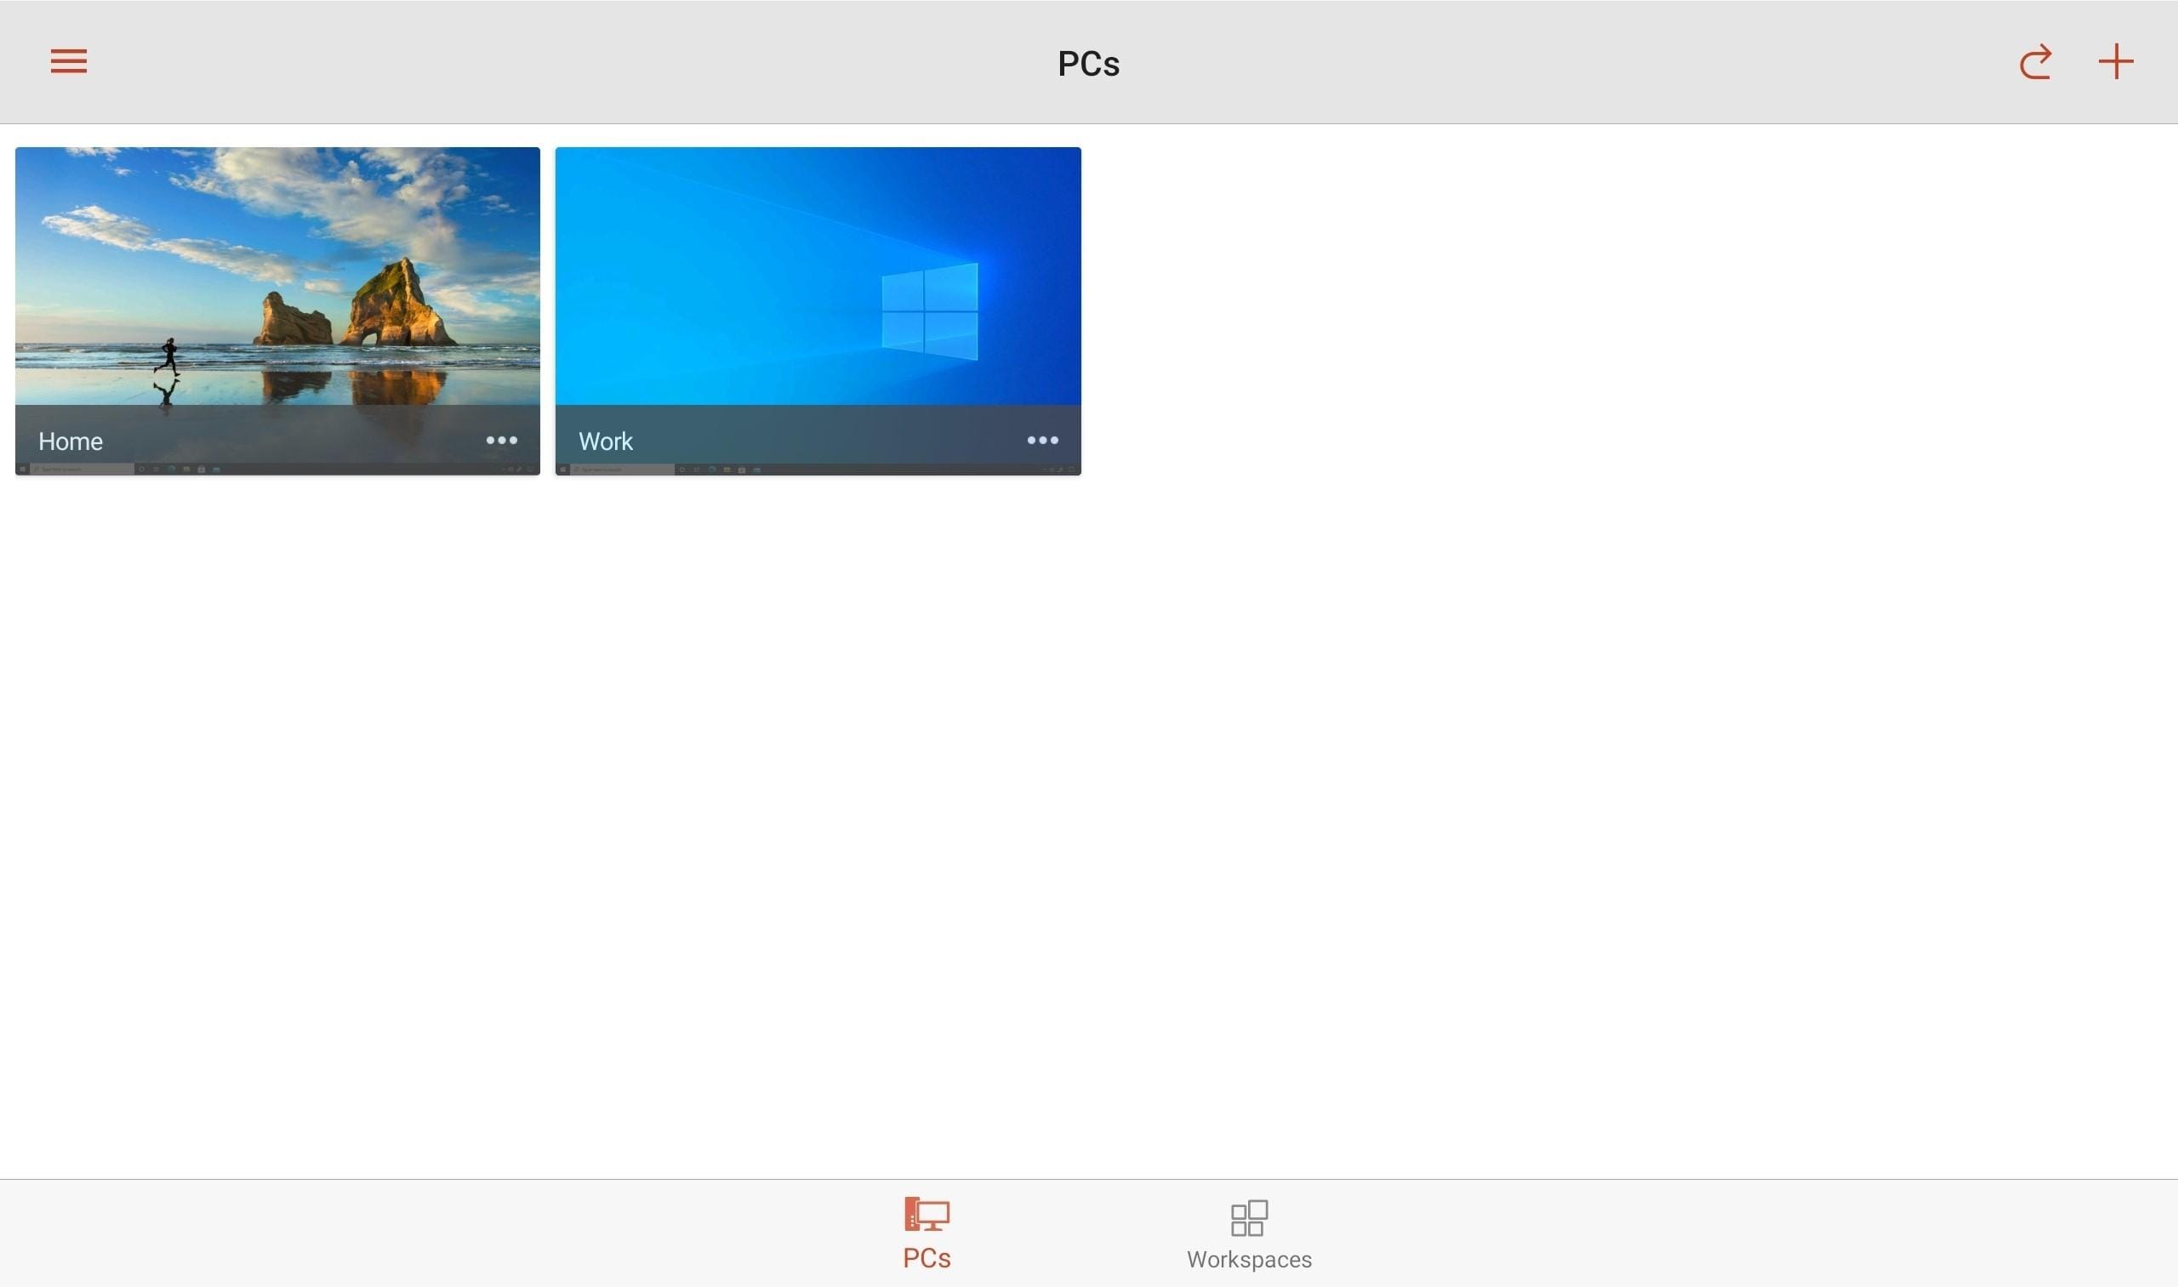Switch to the PCs tab
Viewport: 2178px width, 1287px height.
point(926,1233)
